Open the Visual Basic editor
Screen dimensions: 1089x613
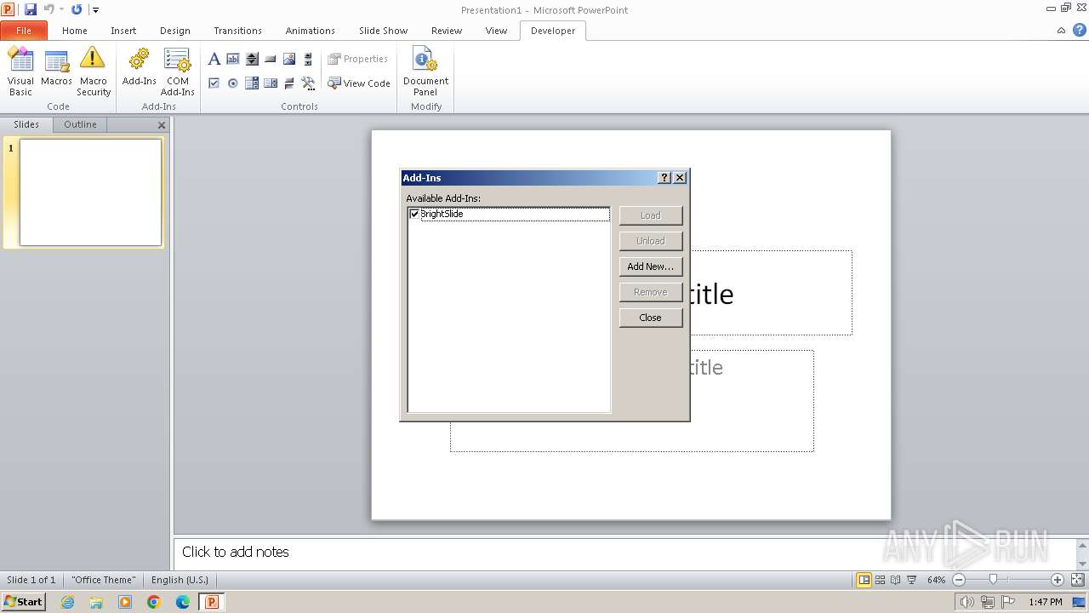pos(20,72)
